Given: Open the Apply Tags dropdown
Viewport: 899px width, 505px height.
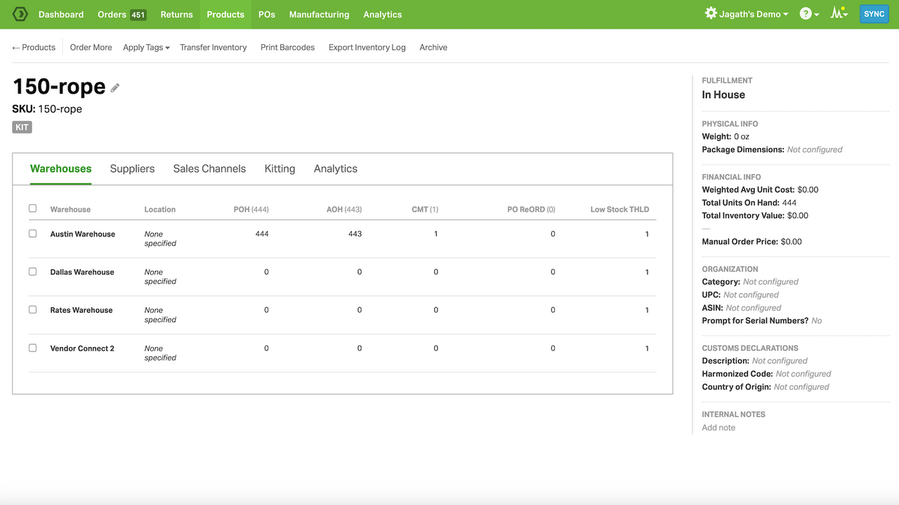Looking at the screenshot, I should pos(146,48).
